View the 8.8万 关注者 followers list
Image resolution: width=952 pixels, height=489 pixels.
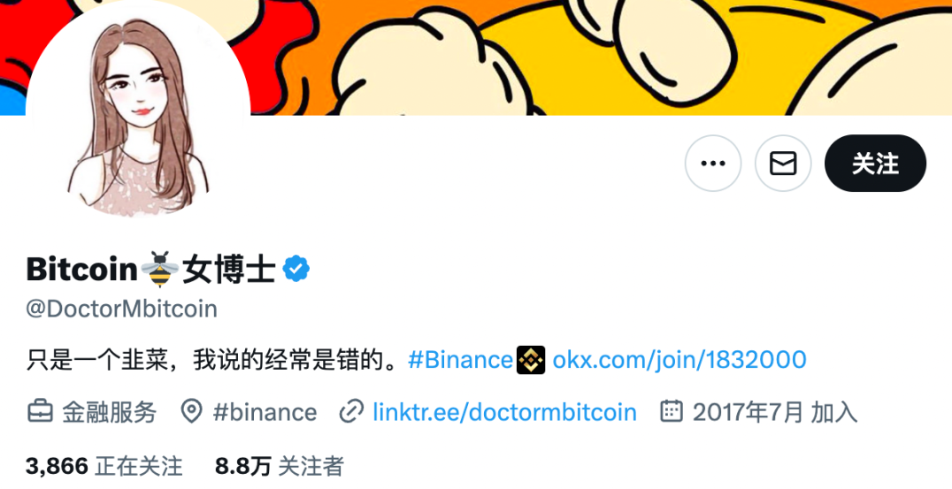click(280, 466)
